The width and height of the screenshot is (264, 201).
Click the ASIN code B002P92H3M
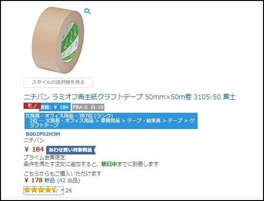43,134
